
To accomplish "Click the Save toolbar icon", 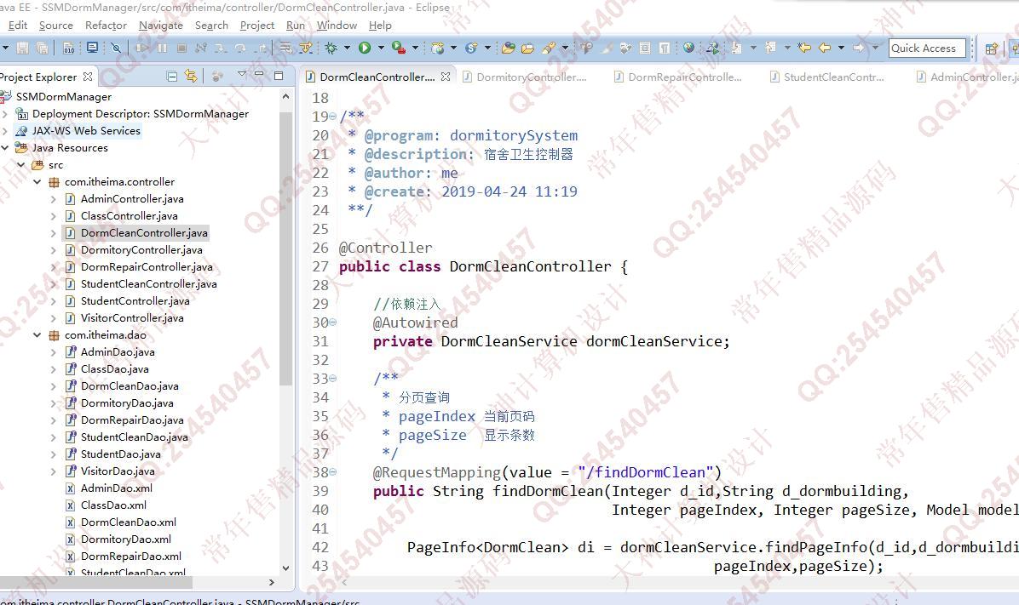I will (x=23, y=48).
